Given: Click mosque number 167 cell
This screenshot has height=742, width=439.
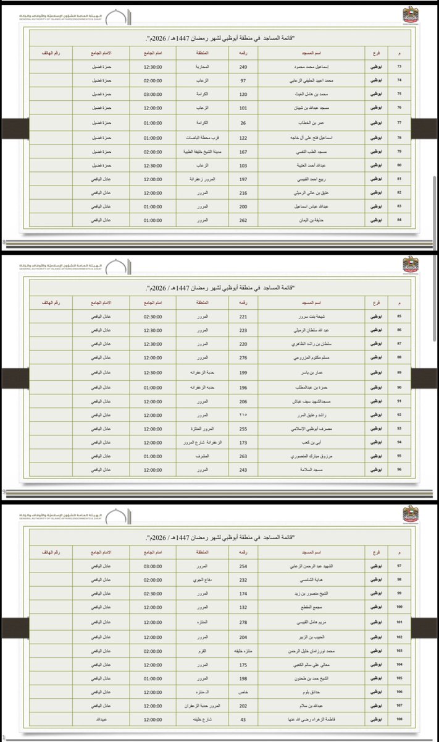Looking at the screenshot, I should (243, 152).
